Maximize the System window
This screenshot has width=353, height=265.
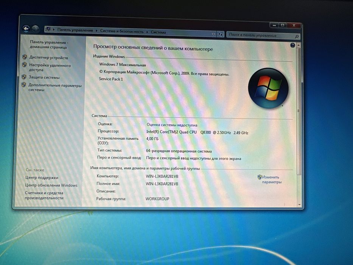(x=283, y=25)
